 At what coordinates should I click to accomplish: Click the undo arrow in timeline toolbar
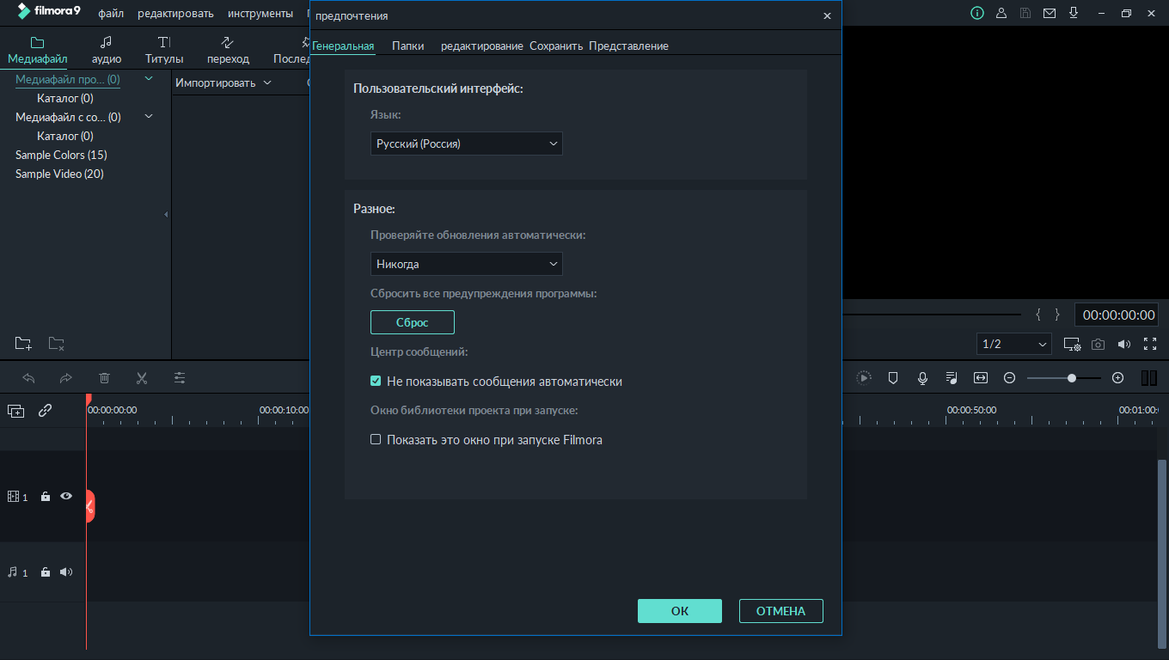click(x=28, y=378)
